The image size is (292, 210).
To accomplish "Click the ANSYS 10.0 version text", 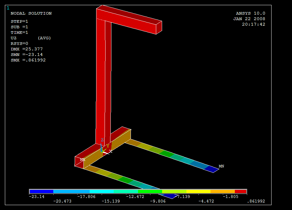I will 250,13.
